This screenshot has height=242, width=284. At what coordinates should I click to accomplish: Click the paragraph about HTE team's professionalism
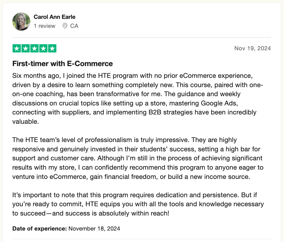[x=137, y=158]
